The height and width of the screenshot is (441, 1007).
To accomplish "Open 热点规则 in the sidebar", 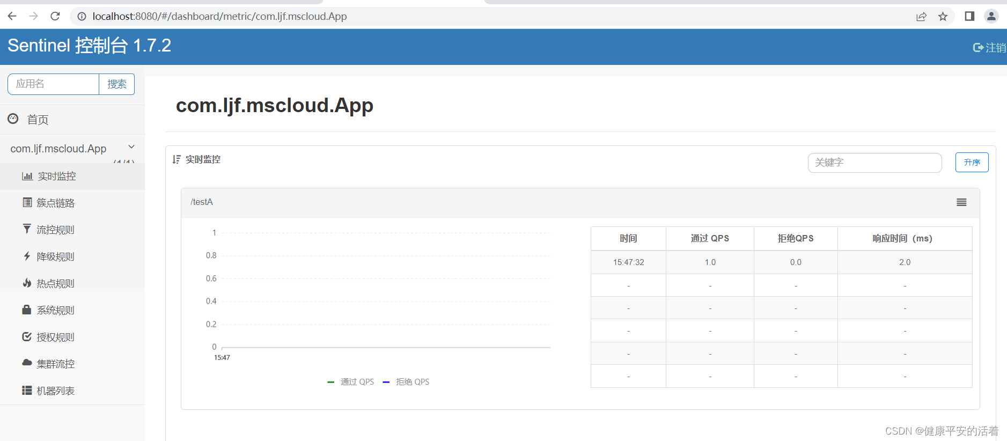I will pyautogui.click(x=72, y=283).
